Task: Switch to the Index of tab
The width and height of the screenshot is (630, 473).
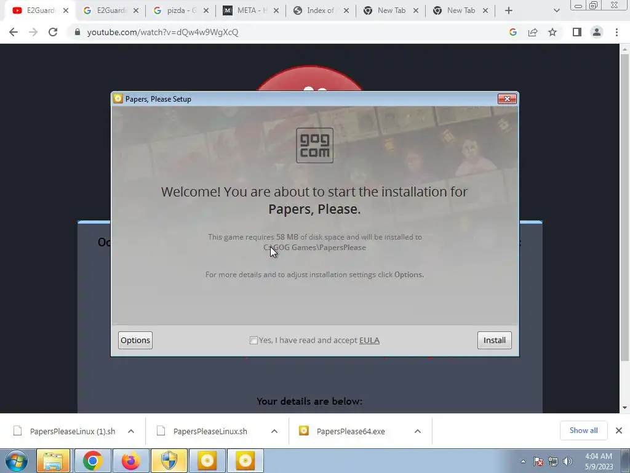Action: coord(321,10)
